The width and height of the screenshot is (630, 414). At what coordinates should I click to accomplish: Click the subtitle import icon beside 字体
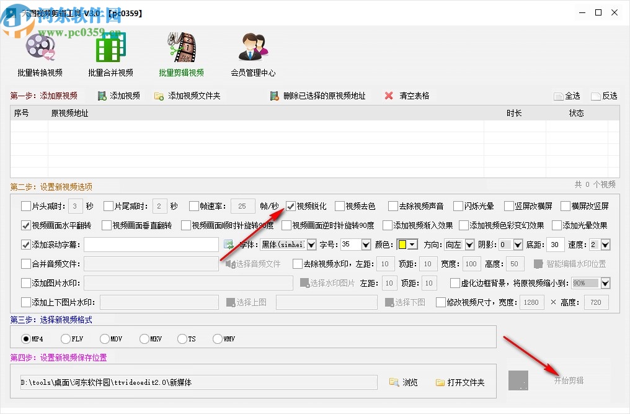(x=229, y=244)
